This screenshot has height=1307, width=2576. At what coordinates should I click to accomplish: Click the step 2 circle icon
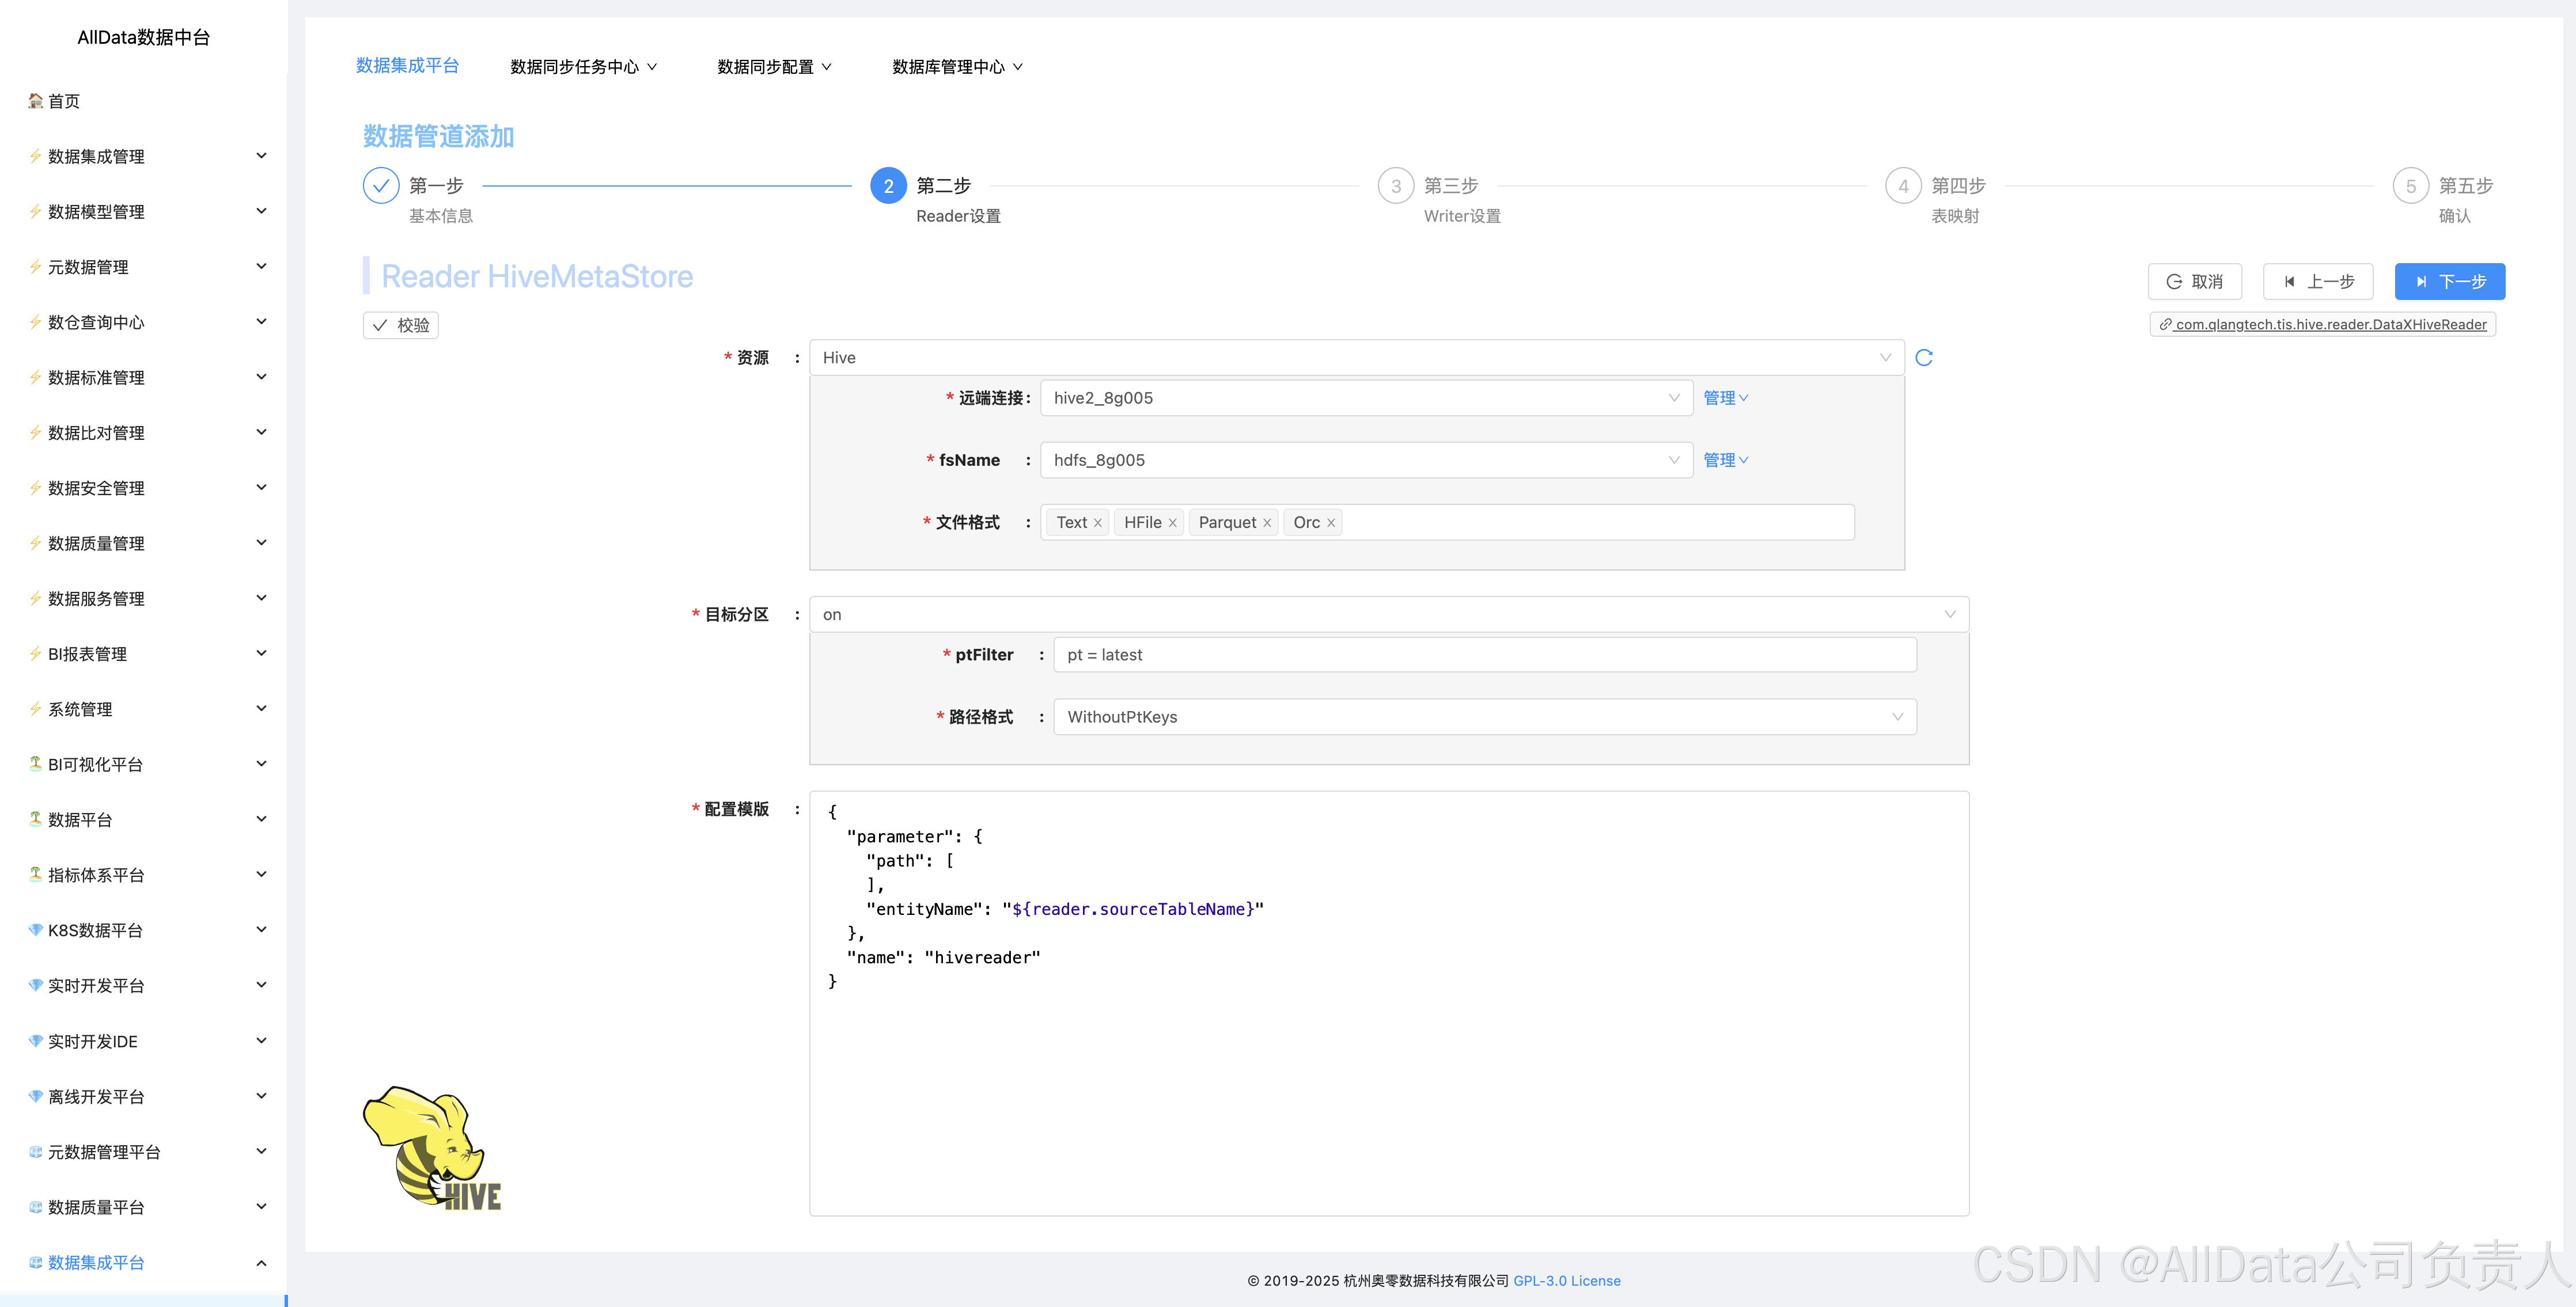pyautogui.click(x=888, y=186)
